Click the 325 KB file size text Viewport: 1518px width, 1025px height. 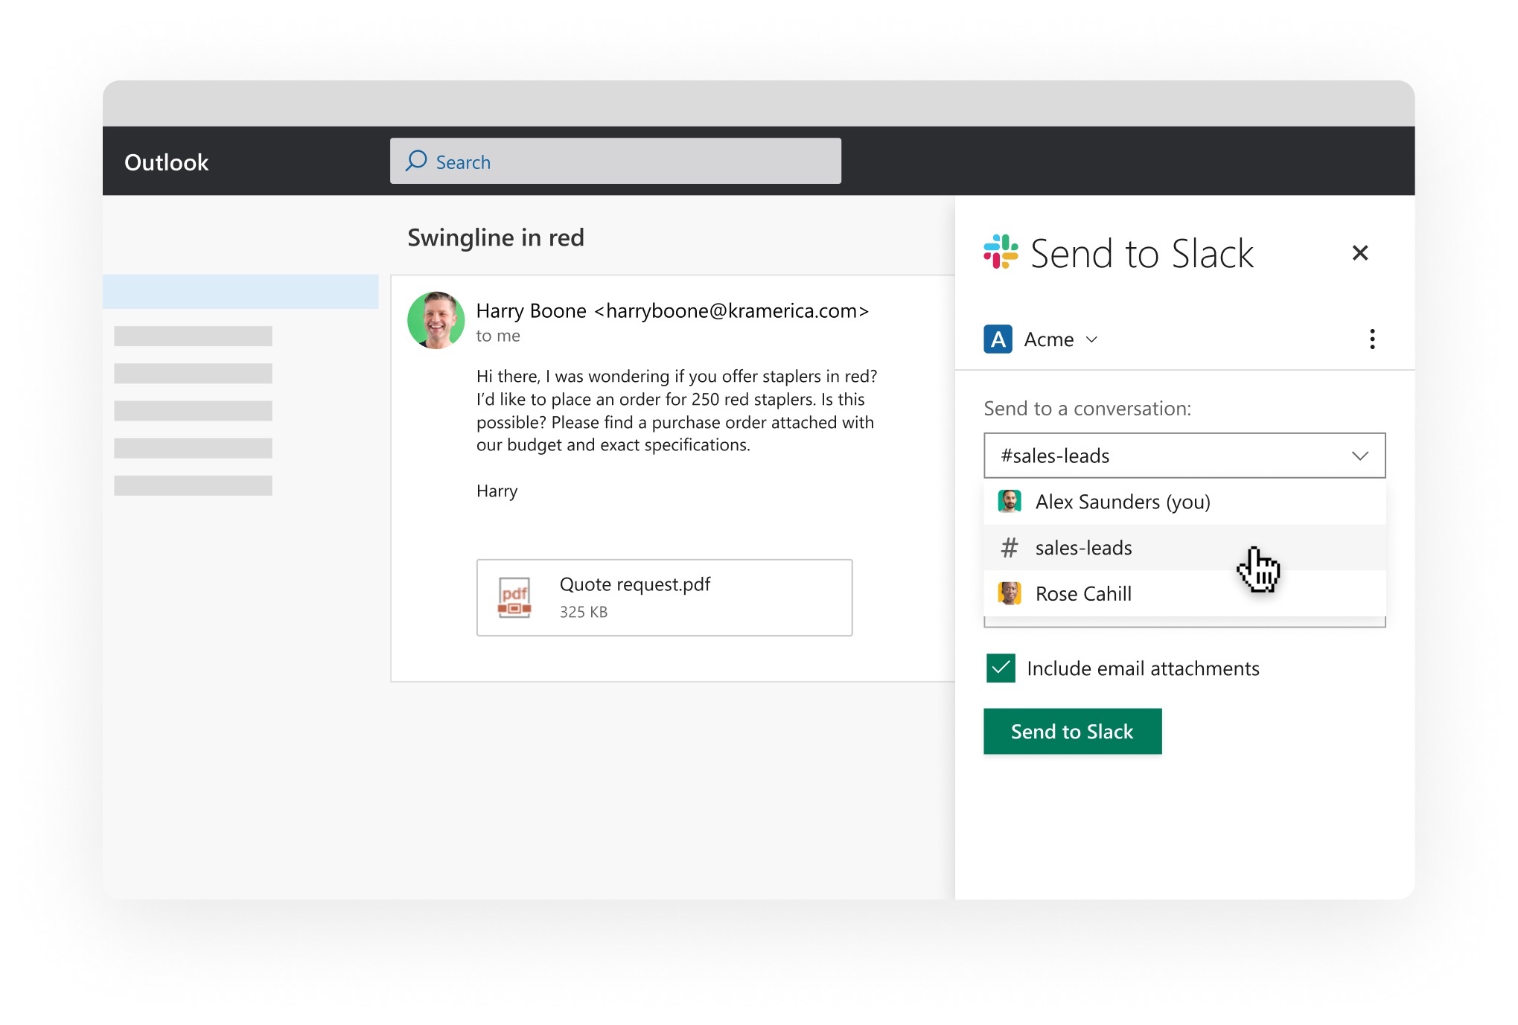point(584,612)
